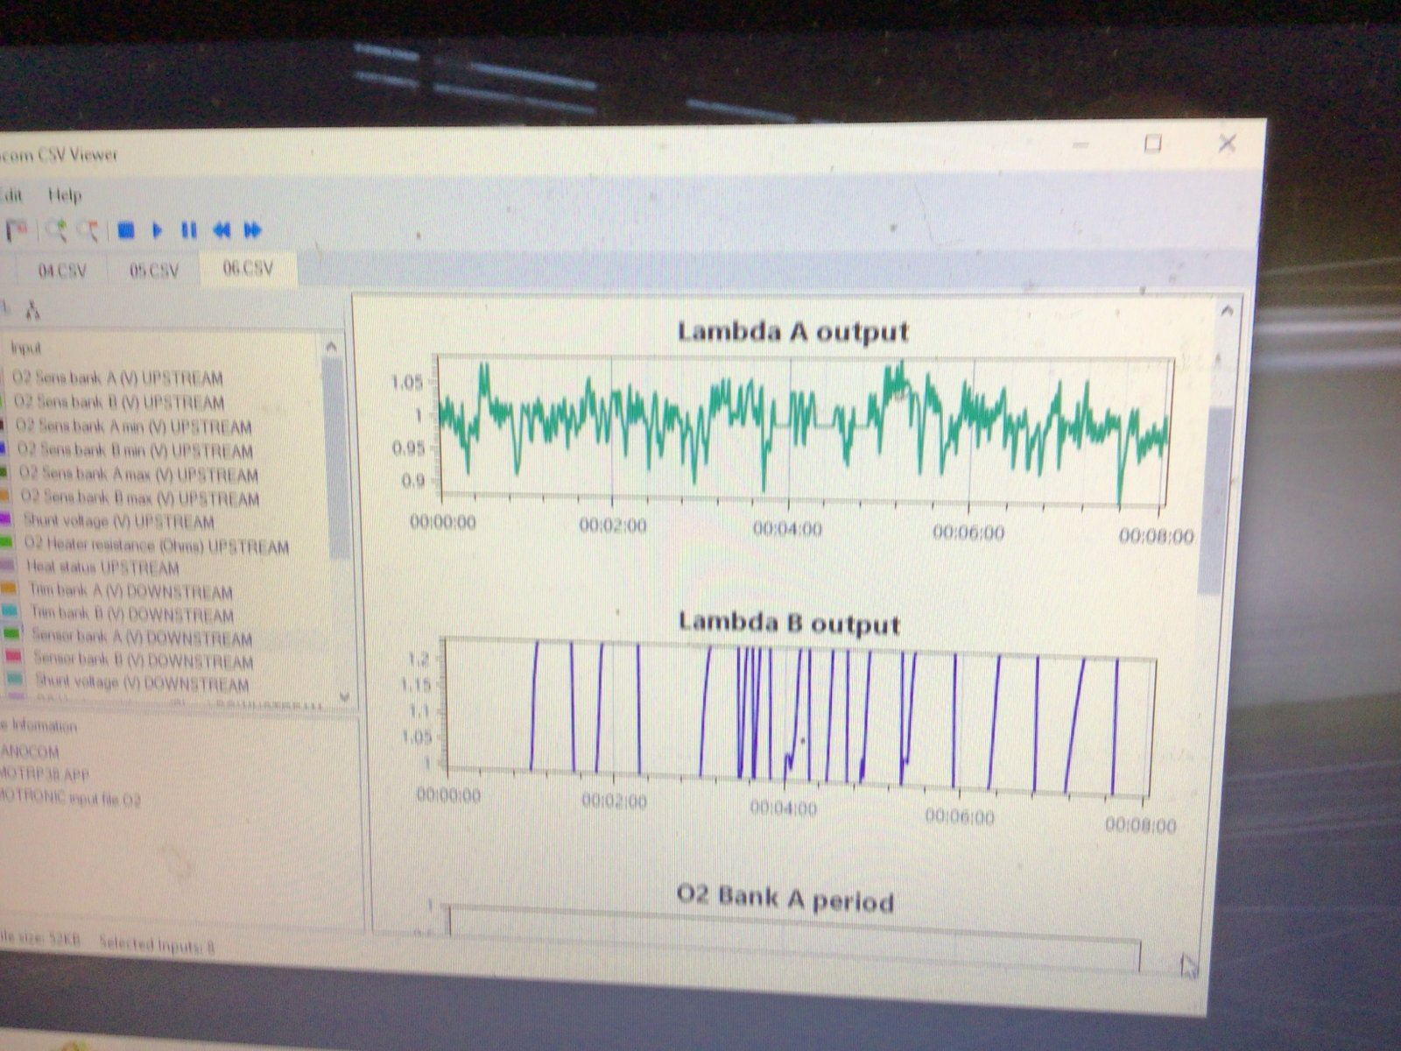Click the input list vertical scrollbar thumb
This screenshot has width=1401, height=1051.
[x=336, y=457]
